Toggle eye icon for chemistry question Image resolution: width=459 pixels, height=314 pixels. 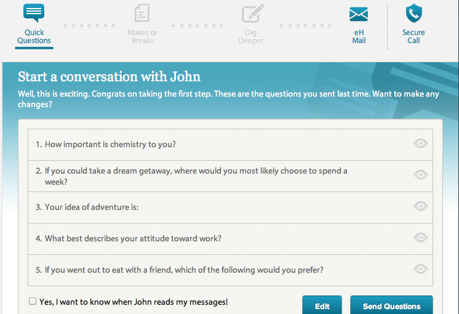(x=420, y=143)
